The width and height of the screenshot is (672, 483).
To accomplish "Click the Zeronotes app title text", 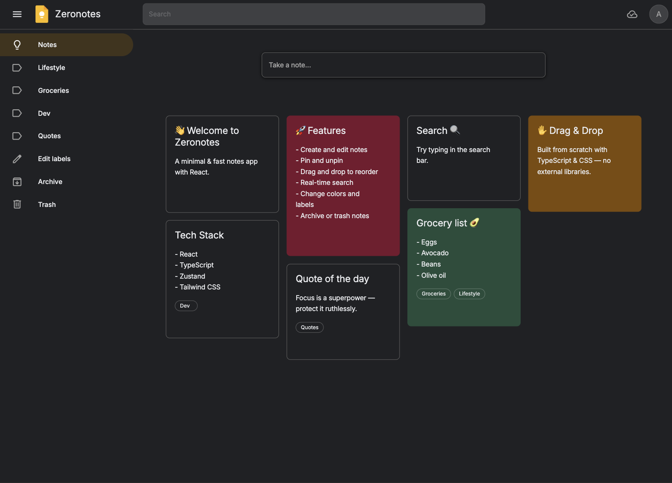I will coord(78,14).
